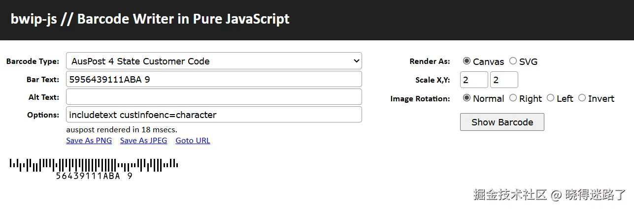Choose Normal image rotation

coord(467,98)
